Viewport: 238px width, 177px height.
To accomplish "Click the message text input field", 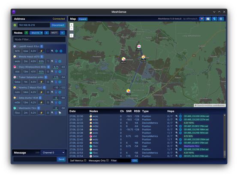I will click(35, 159).
